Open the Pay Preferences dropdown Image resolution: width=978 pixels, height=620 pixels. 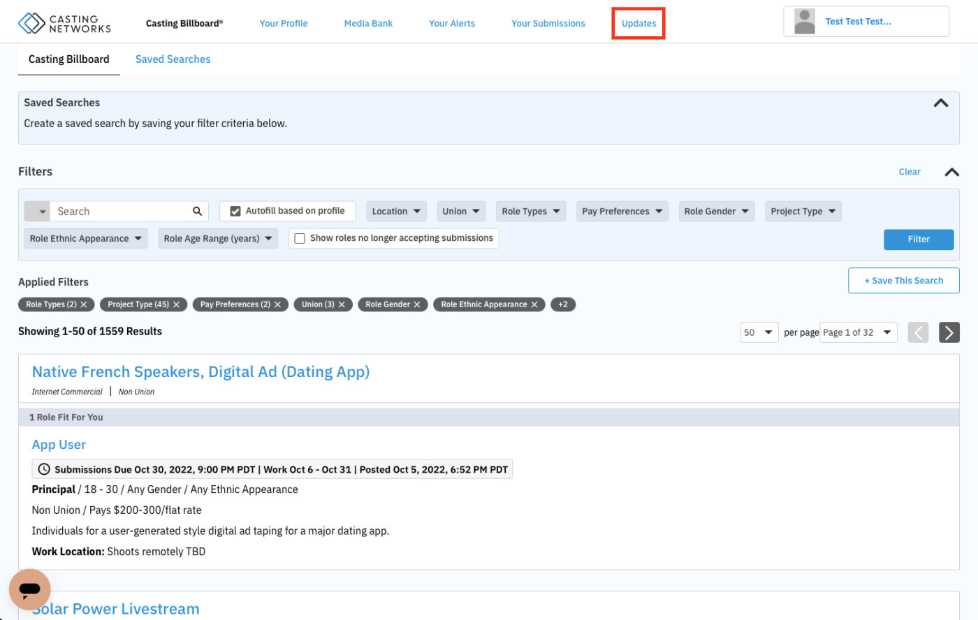click(622, 211)
